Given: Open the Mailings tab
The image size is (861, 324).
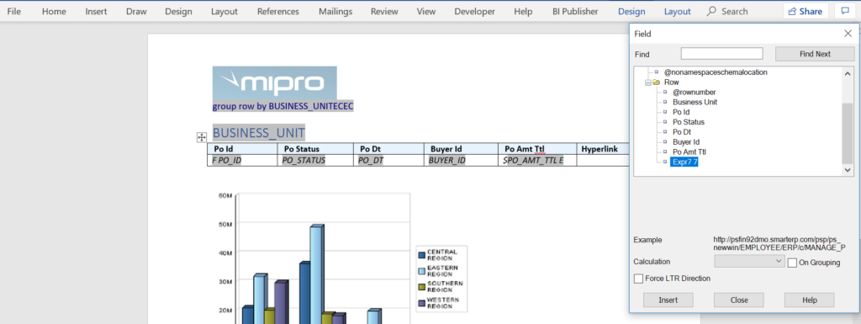Looking at the screenshot, I should 335,11.
